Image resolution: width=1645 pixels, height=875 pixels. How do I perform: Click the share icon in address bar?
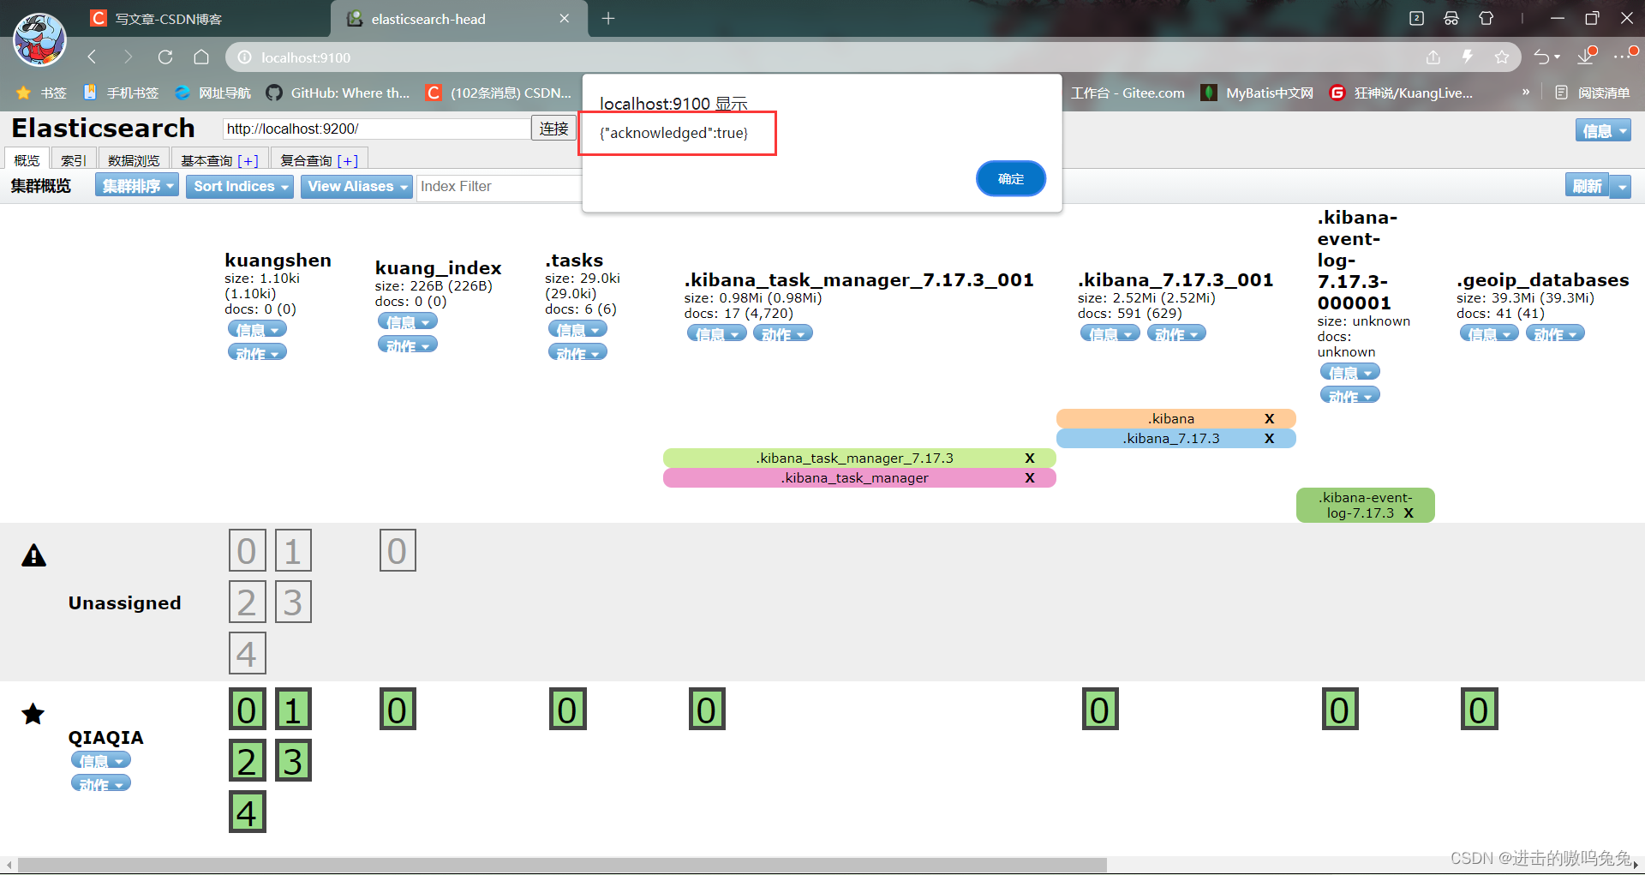point(1433,57)
